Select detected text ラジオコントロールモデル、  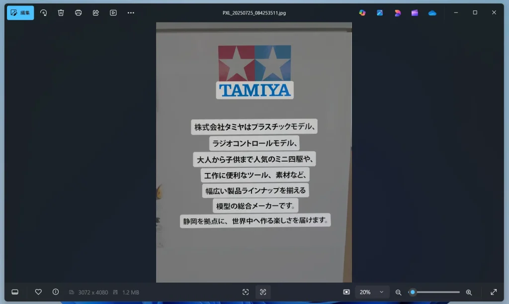[254, 143]
